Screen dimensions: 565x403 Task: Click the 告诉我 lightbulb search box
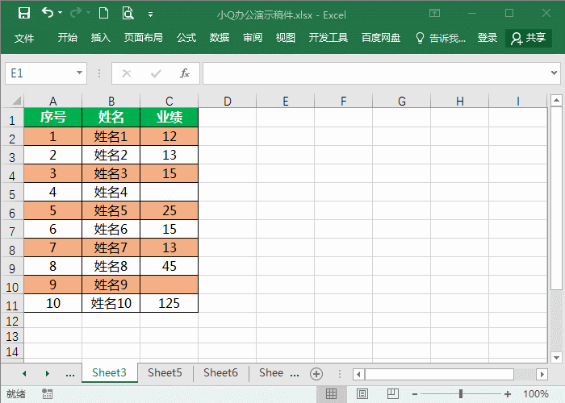441,38
